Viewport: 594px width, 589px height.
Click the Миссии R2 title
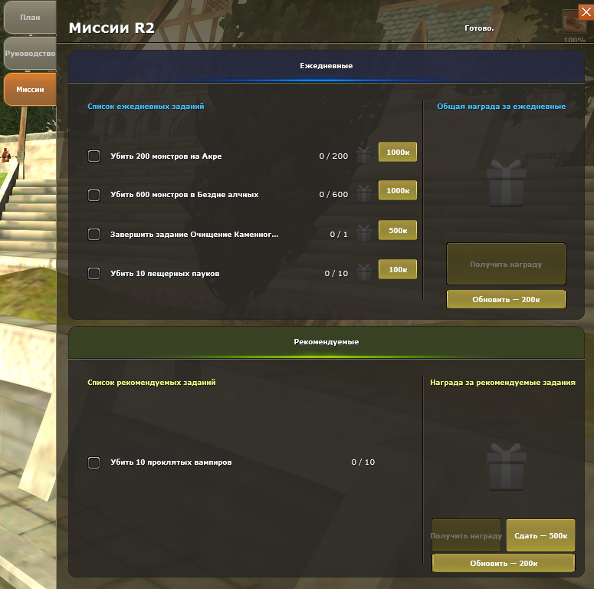pyautogui.click(x=112, y=28)
